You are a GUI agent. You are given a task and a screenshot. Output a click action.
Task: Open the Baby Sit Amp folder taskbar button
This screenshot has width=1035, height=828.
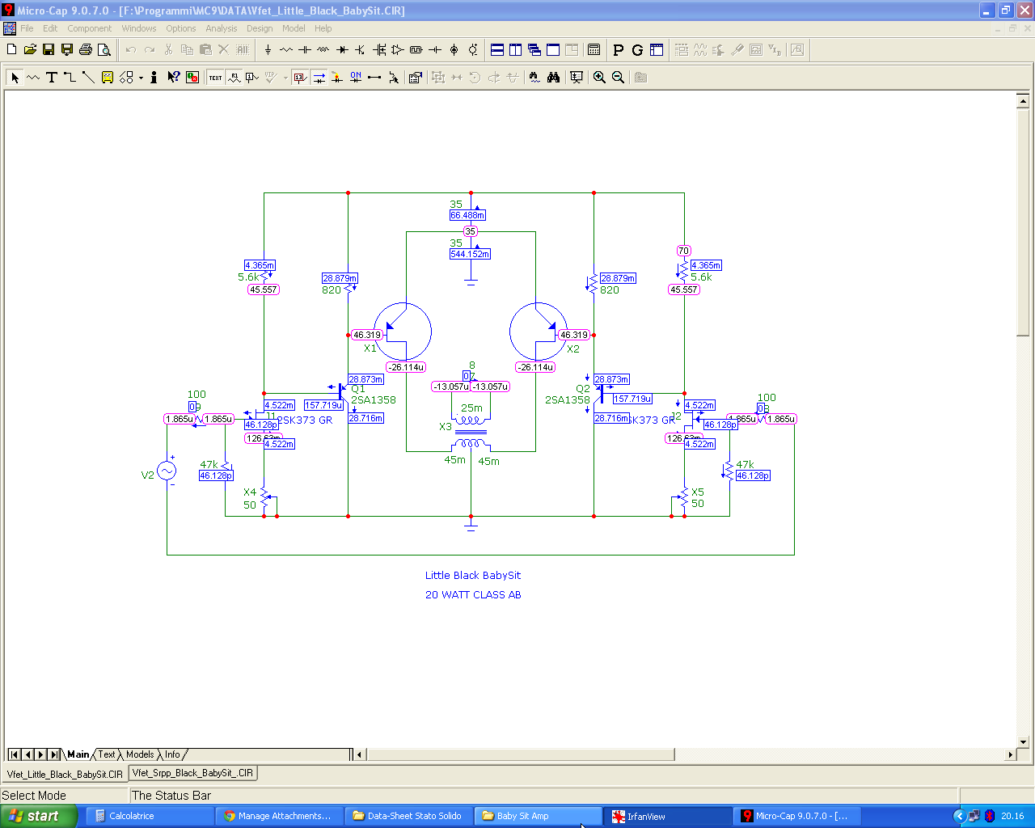pyautogui.click(x=540, y=816)
